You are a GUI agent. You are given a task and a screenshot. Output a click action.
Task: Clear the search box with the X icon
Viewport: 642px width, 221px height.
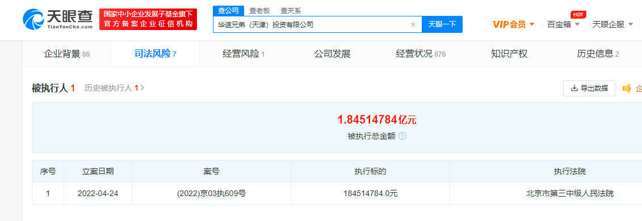[413, 24]
